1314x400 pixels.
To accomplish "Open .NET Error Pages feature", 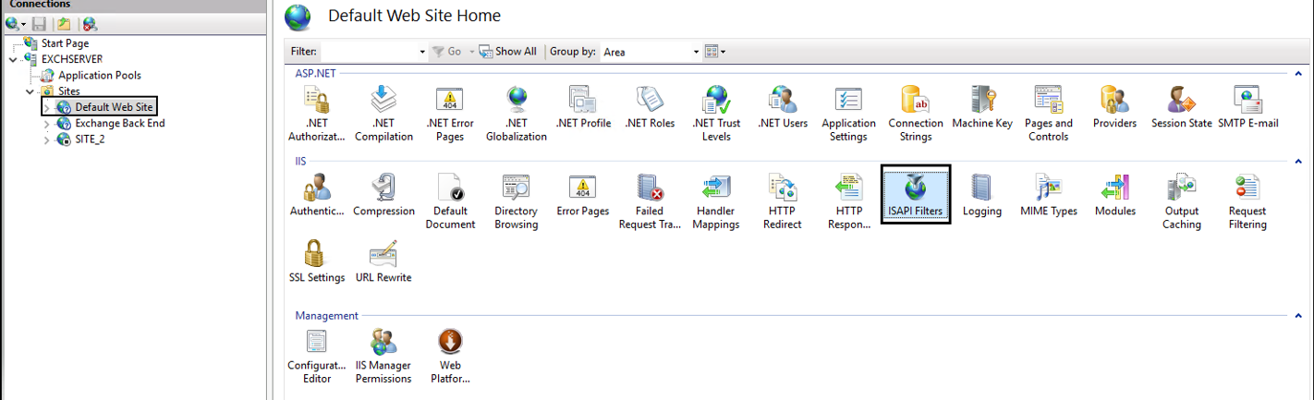I will click(x=450, y=114).
